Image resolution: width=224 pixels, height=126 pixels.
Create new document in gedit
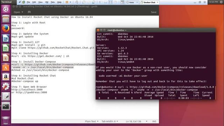click(x=29, y=12)
